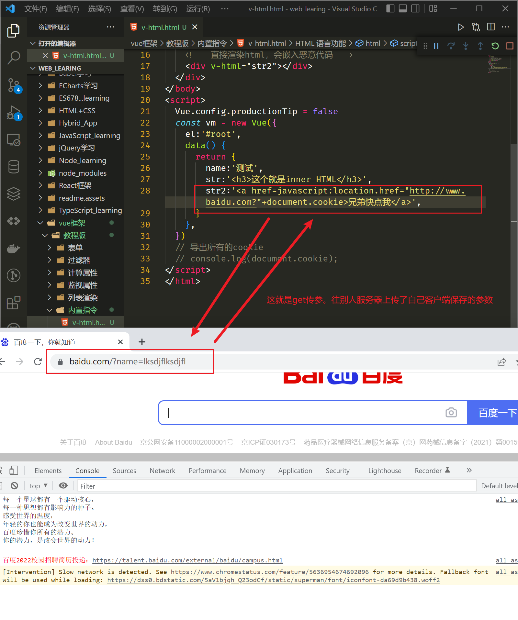The width and height of the screenshot is (518, 620).
Task: Click debug Step Into icon
Action: point(466,46)
